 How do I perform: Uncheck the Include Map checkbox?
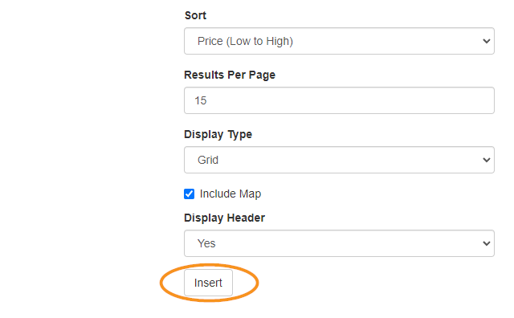click(x=190, y=194)
